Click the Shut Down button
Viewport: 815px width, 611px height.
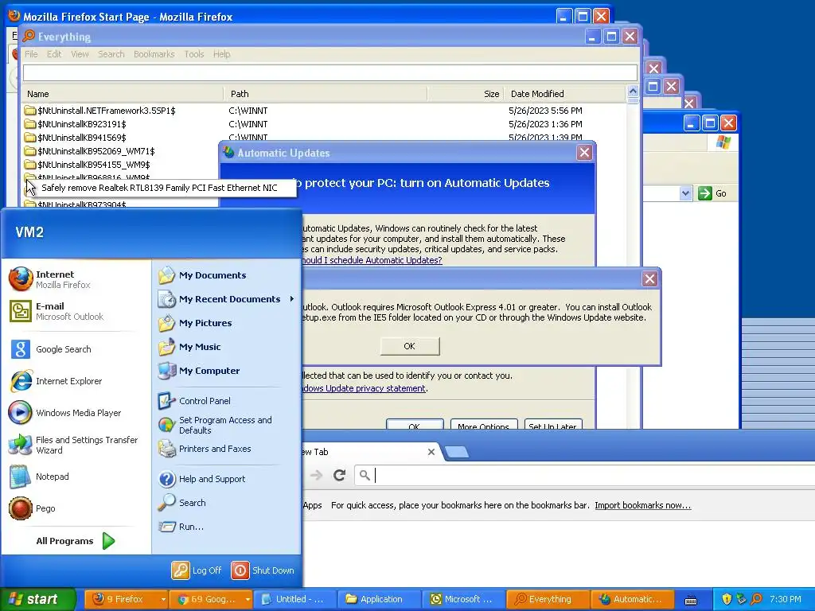click(x=263, y=570)
